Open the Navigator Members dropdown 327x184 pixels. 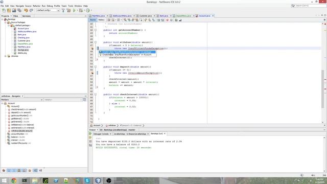pyautogui.click(x=22, y=100)
